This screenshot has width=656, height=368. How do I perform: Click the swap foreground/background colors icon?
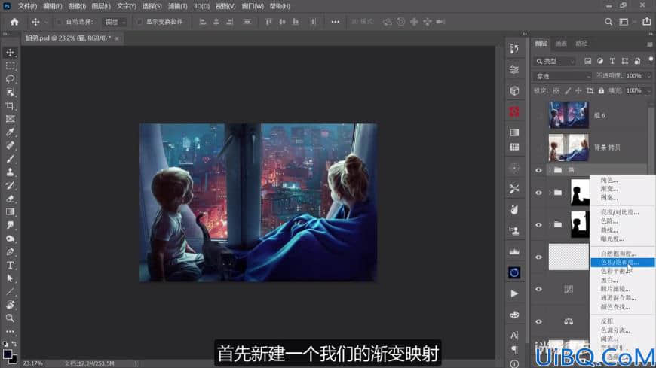(14, 344)
